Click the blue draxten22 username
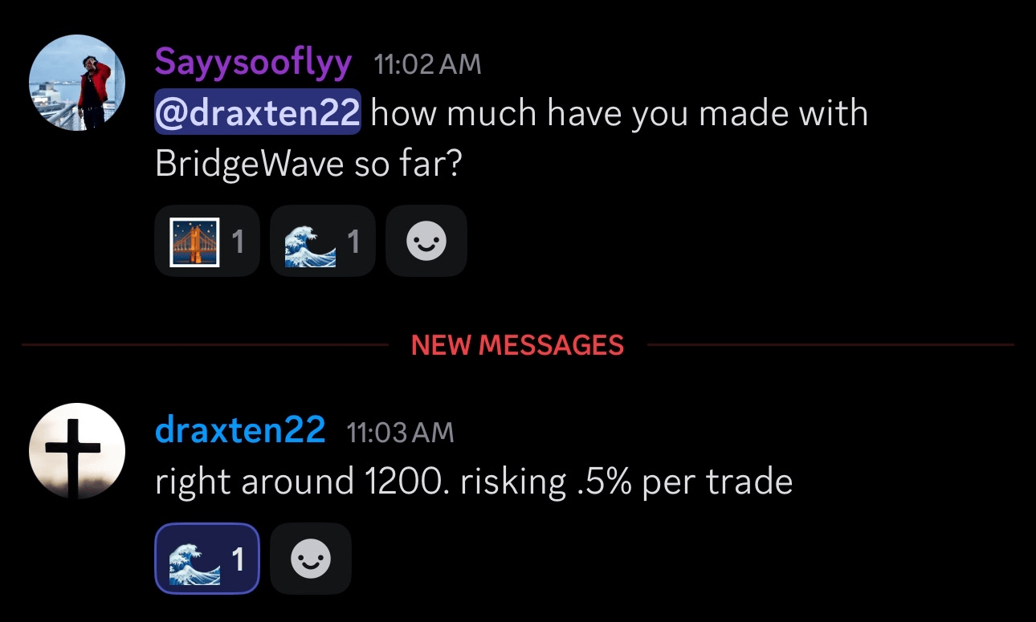 240,430
